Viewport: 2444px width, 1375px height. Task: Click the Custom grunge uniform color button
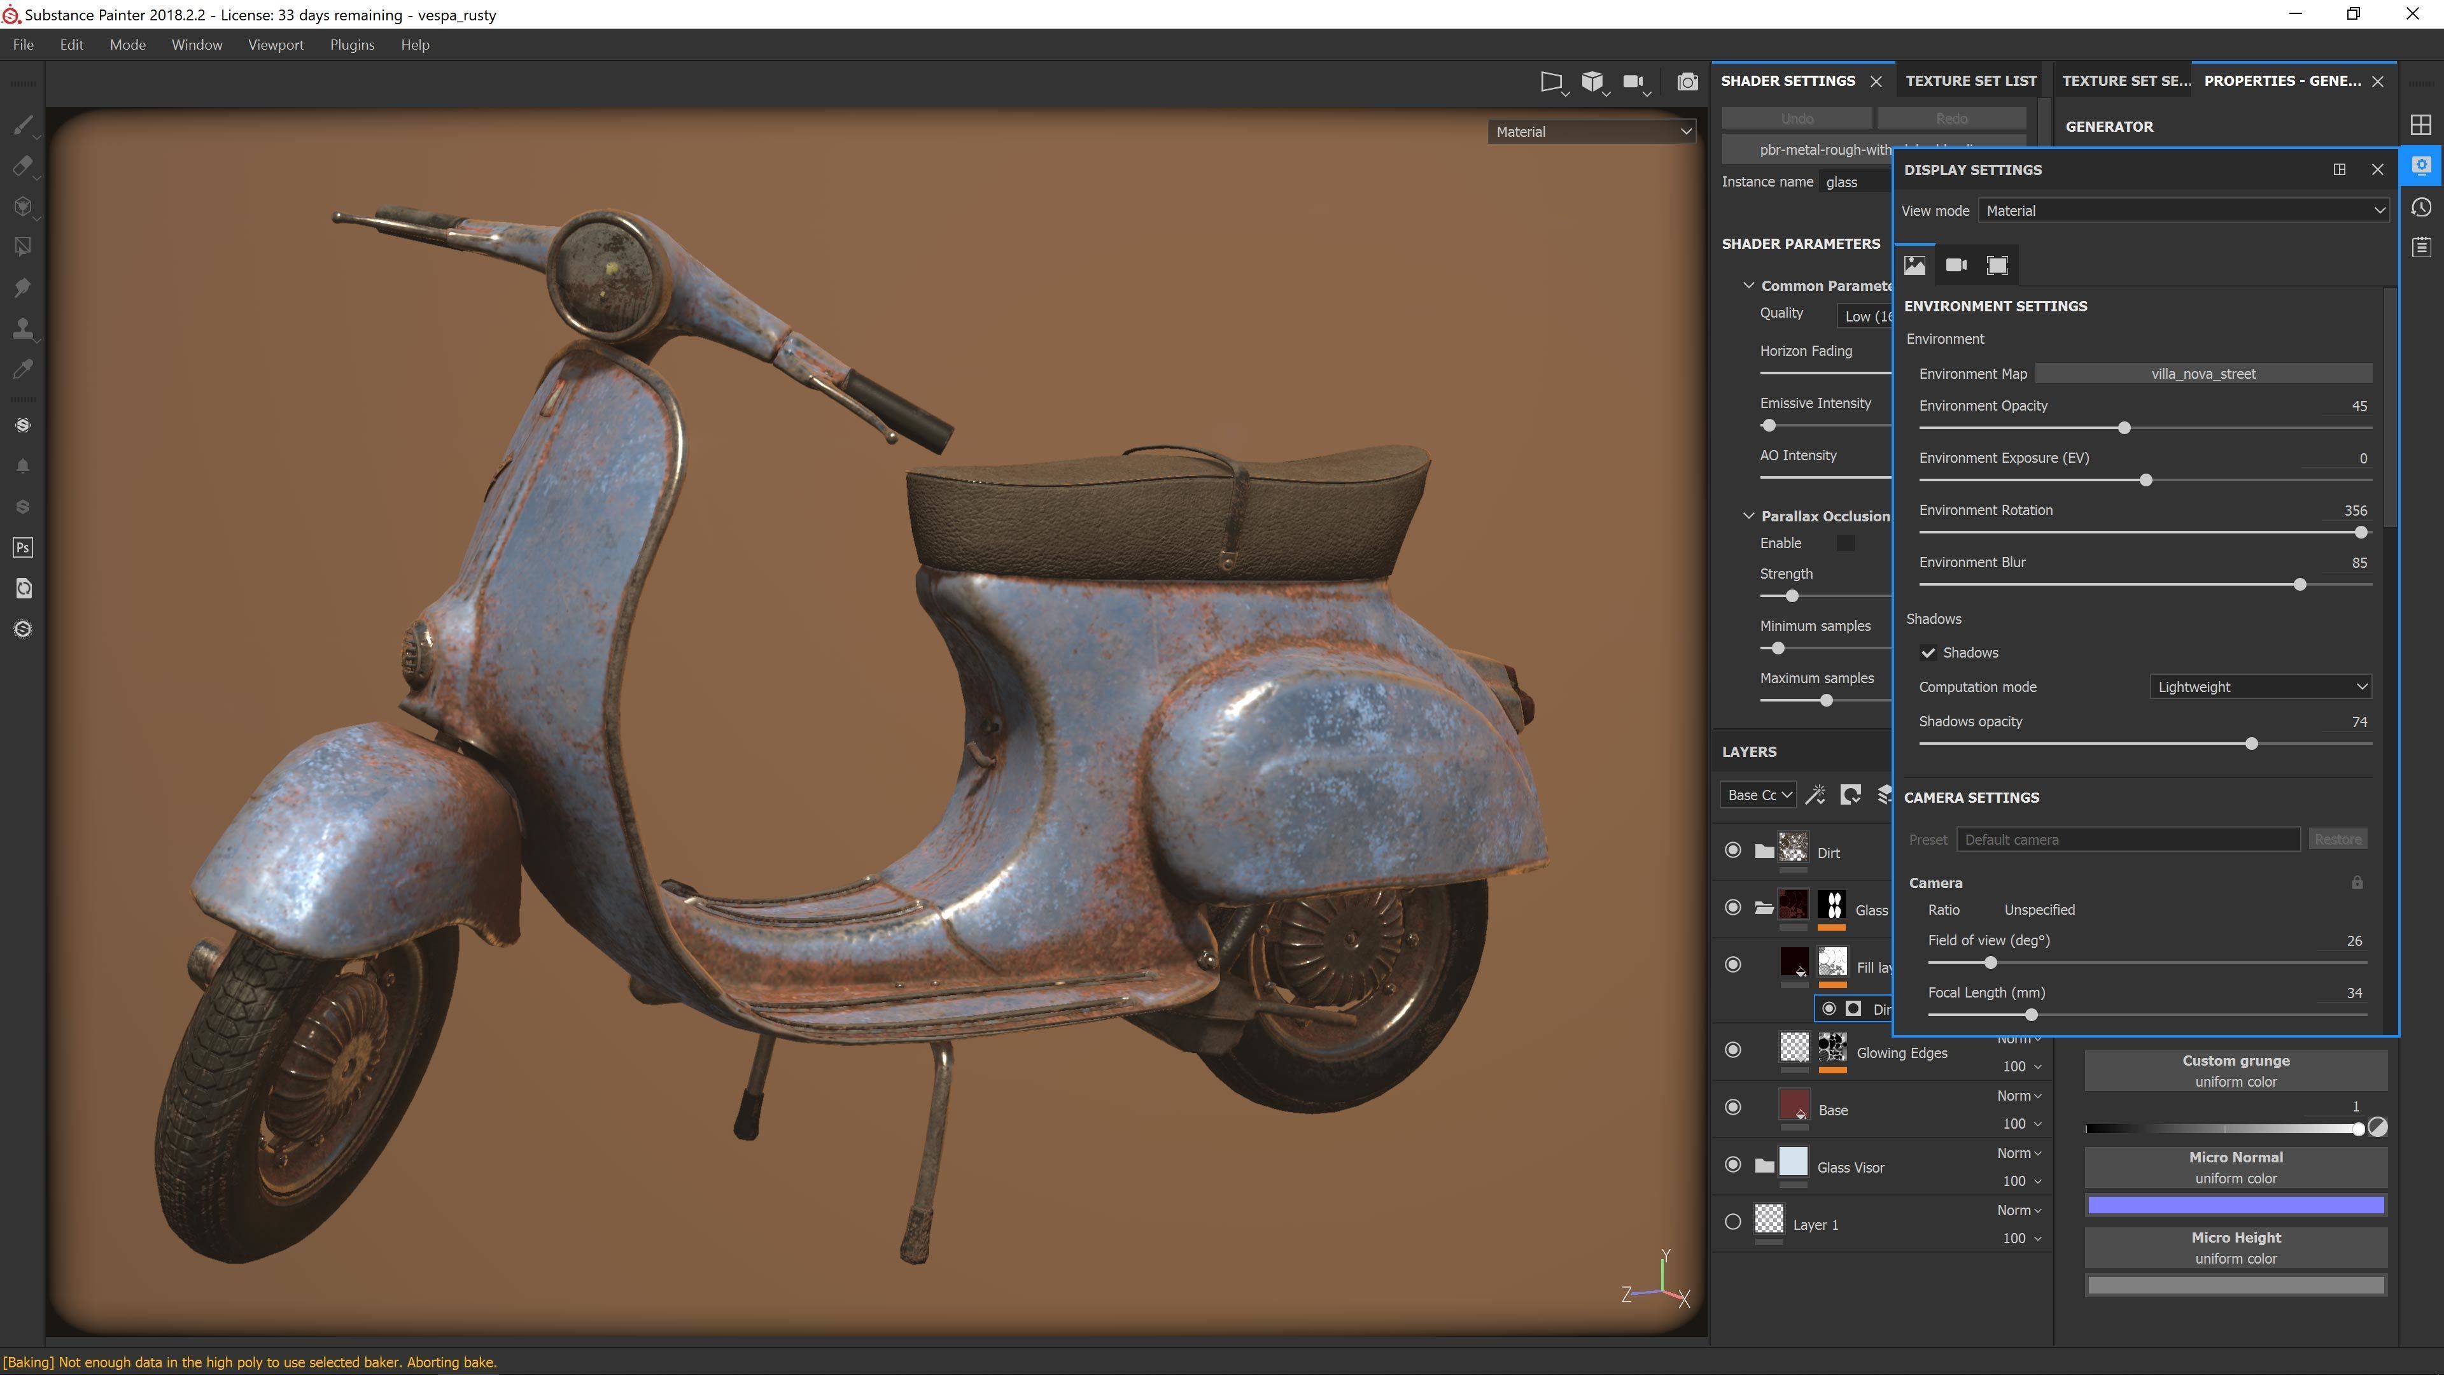(x=2235, y=1071)
